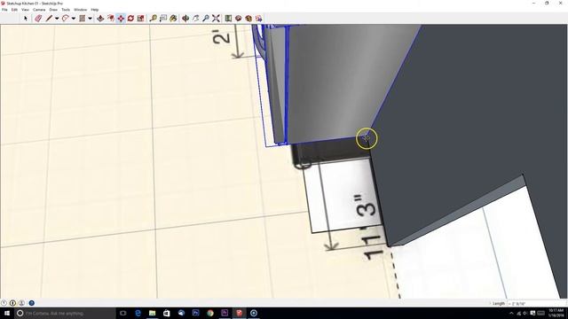This screenshot has width=568, height=319.
Task: Expand the Line tool dropdown arrow
Action: tap(57, 18)
